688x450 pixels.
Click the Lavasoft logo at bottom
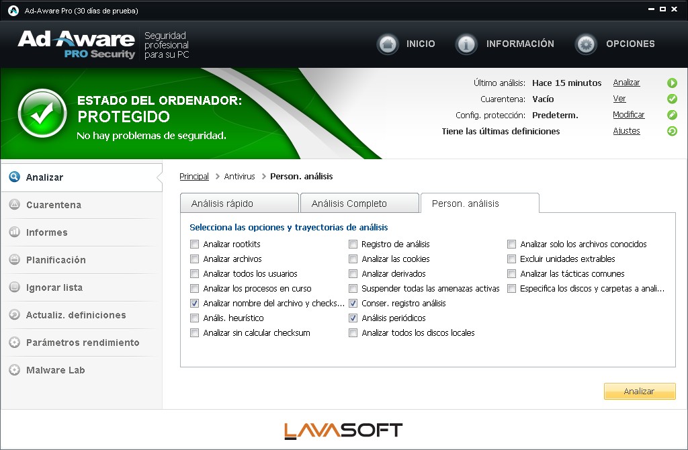point(343,431)
